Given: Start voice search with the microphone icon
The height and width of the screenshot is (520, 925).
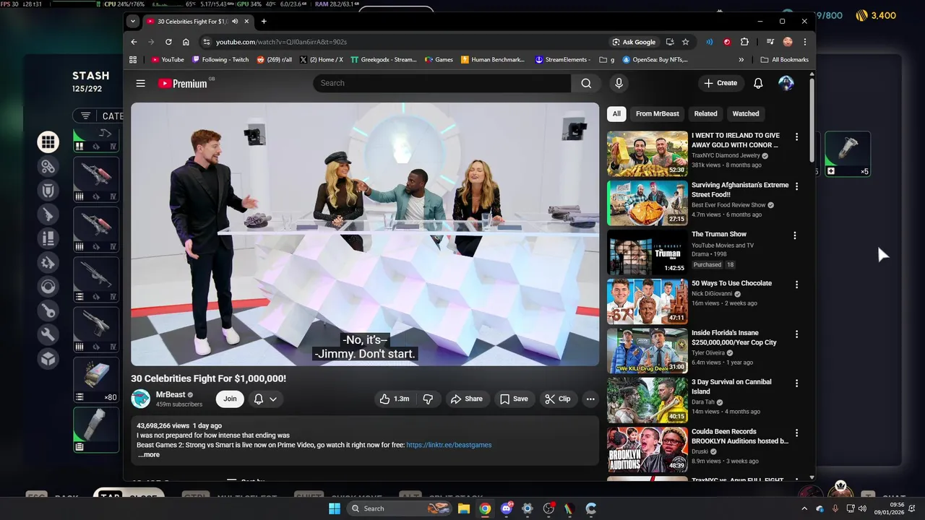Looking at the screenshot, I should [619, 83].
